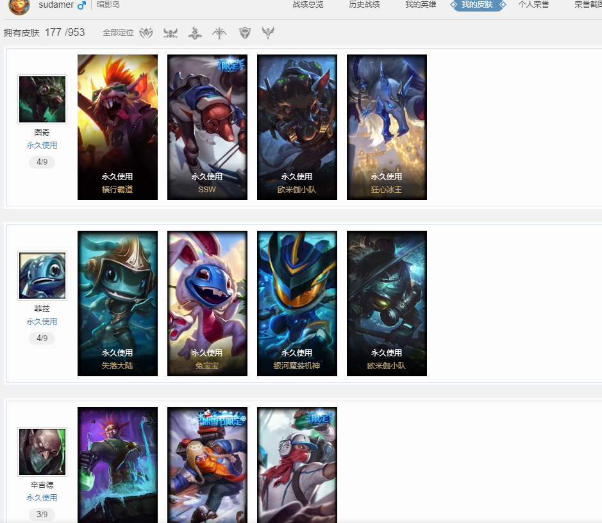Screen dimensions: 602x523
Task: Open 图奇's 欧米伽小队 skin card
Action: [297, 127]
